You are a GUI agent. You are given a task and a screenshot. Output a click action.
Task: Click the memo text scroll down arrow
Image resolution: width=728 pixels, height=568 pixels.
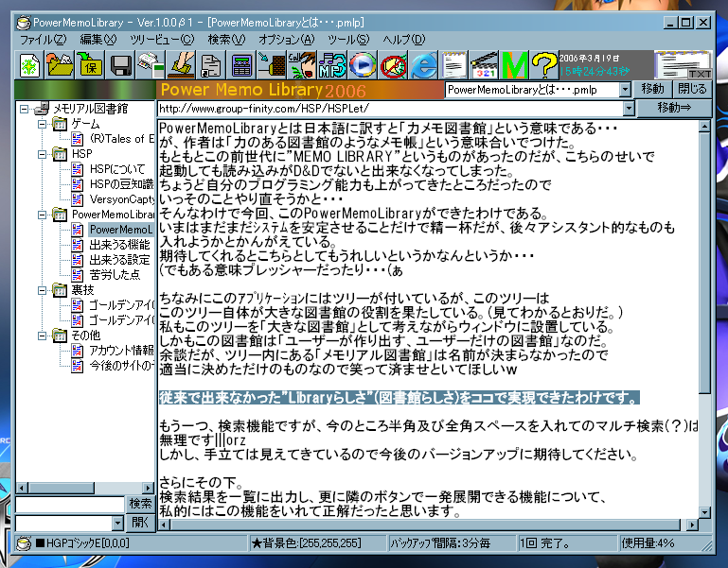pyautogui.click(x=704, y=512)
